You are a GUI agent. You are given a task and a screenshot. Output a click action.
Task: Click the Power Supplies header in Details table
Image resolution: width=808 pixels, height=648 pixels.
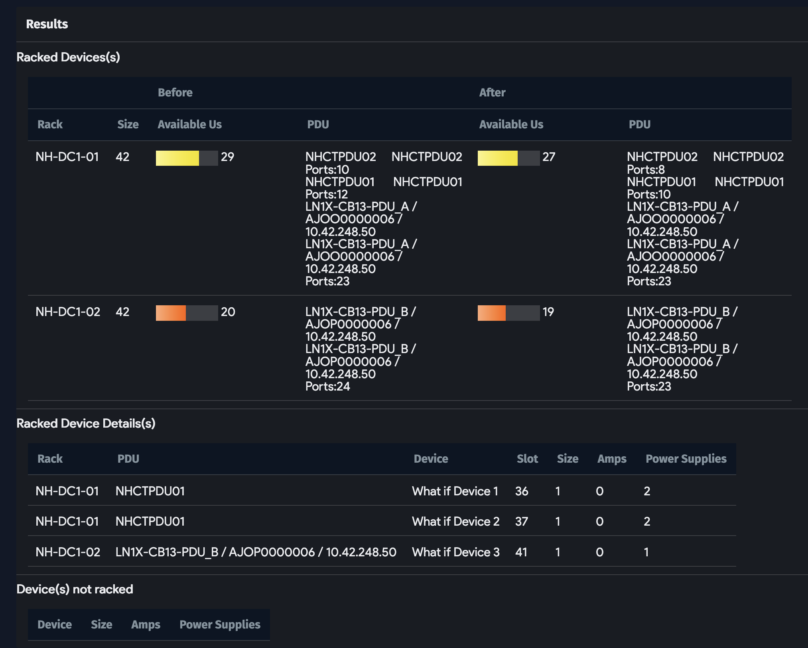click(686, 459)
